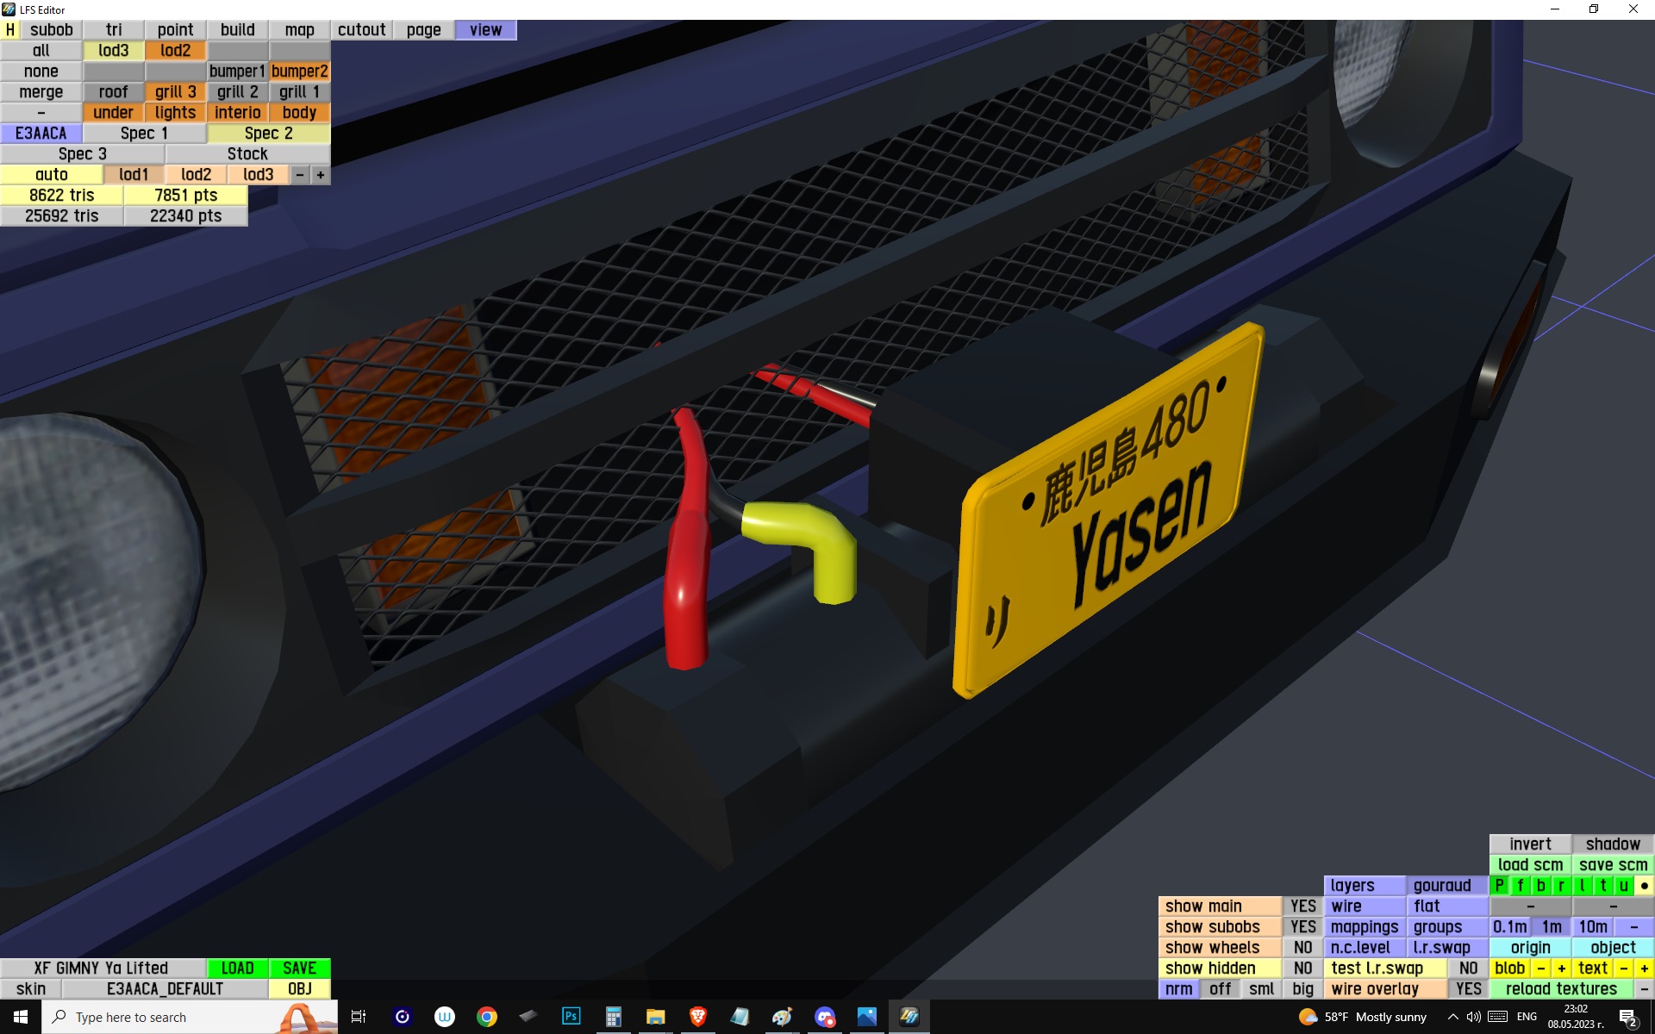Increase blob size with its plus button

[1561, 968]
